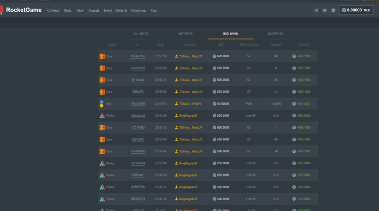Click the coin icon beside profit +606.1200
This screenshot has height=211, width=379.
point(294,56)
